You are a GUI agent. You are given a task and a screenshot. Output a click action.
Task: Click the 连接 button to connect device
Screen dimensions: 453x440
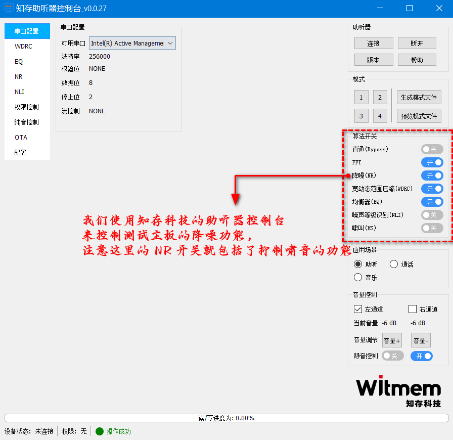tap(374, 43)
